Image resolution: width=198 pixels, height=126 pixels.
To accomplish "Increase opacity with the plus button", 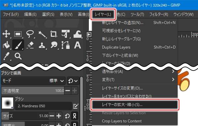I will (75, 91).
